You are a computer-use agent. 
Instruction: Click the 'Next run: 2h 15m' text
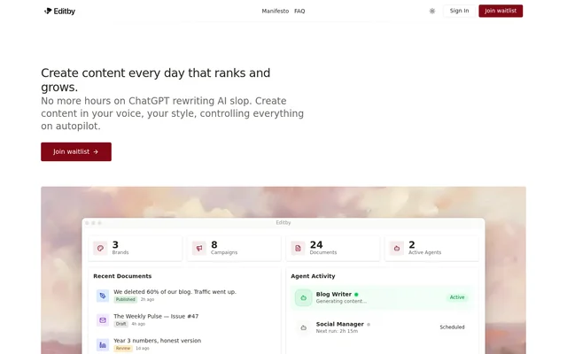tap(337, 331)
